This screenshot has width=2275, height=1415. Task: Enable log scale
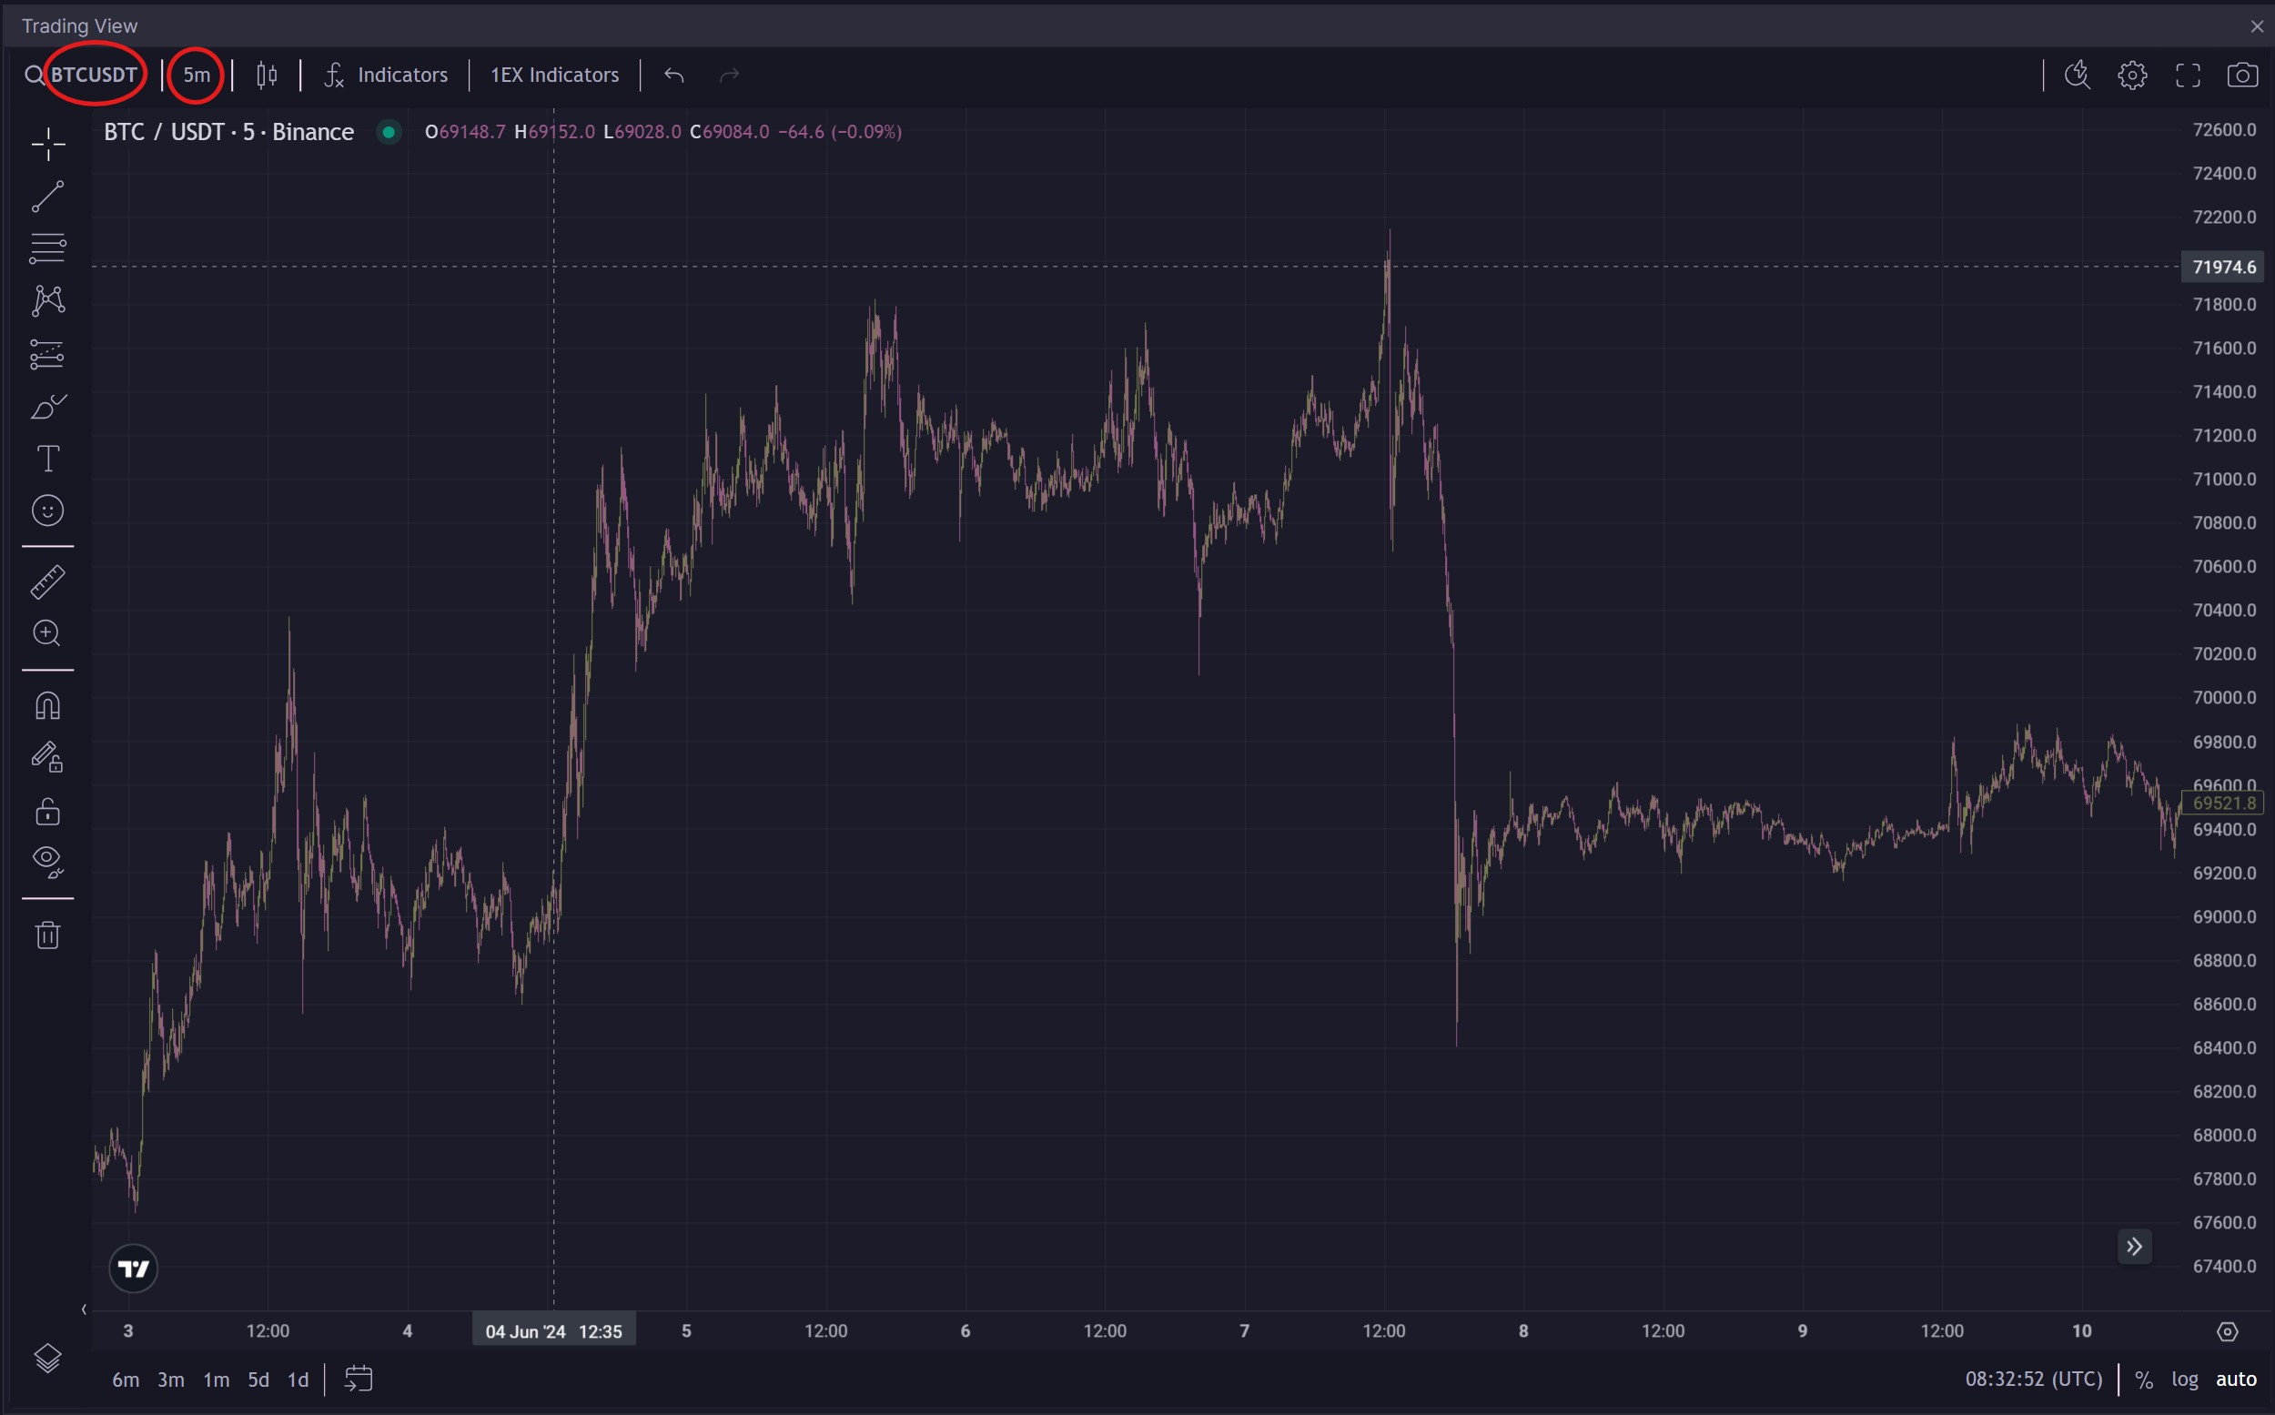click(x=2184, y=1379)
